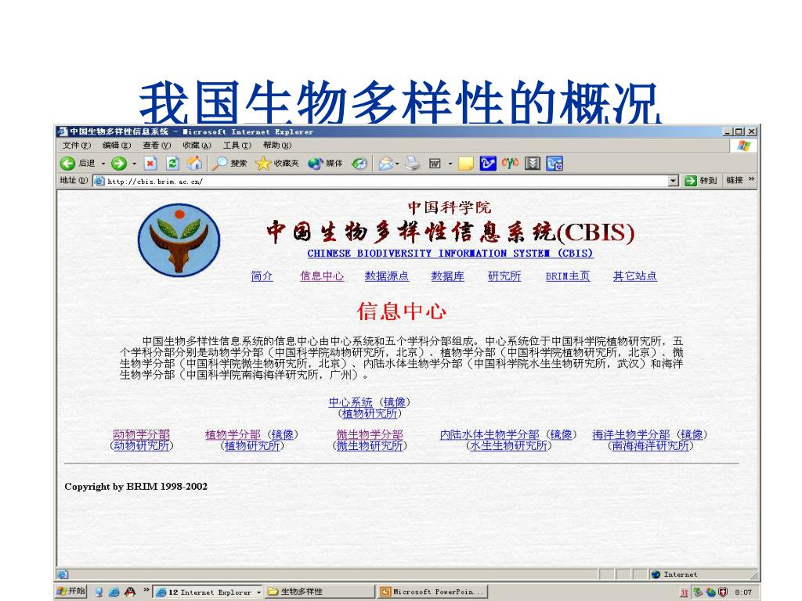Click the 开始 Start button
Image resolution: width=802 pixels, height=601 pixels.
[71, 592]
